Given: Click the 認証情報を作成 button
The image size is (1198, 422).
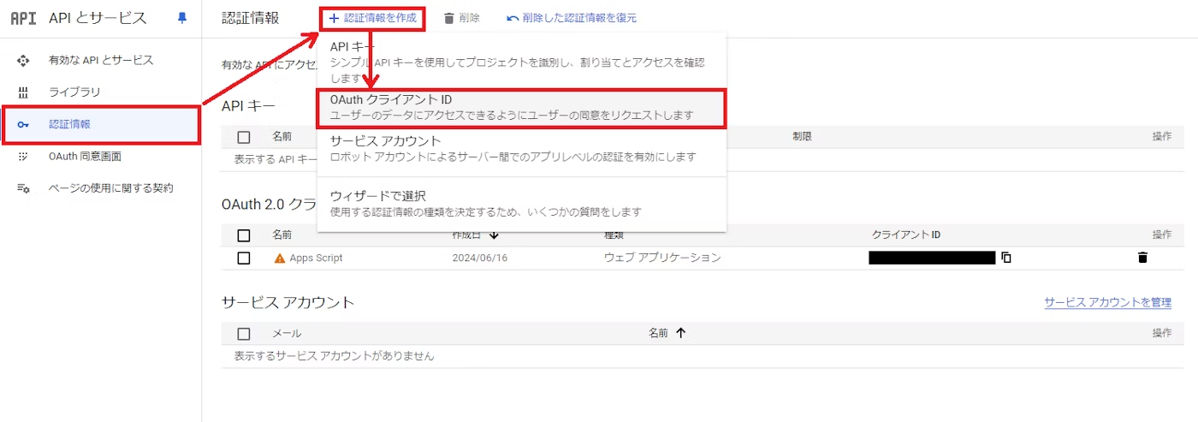Looking at the screenshot, I should coord(372,18).
